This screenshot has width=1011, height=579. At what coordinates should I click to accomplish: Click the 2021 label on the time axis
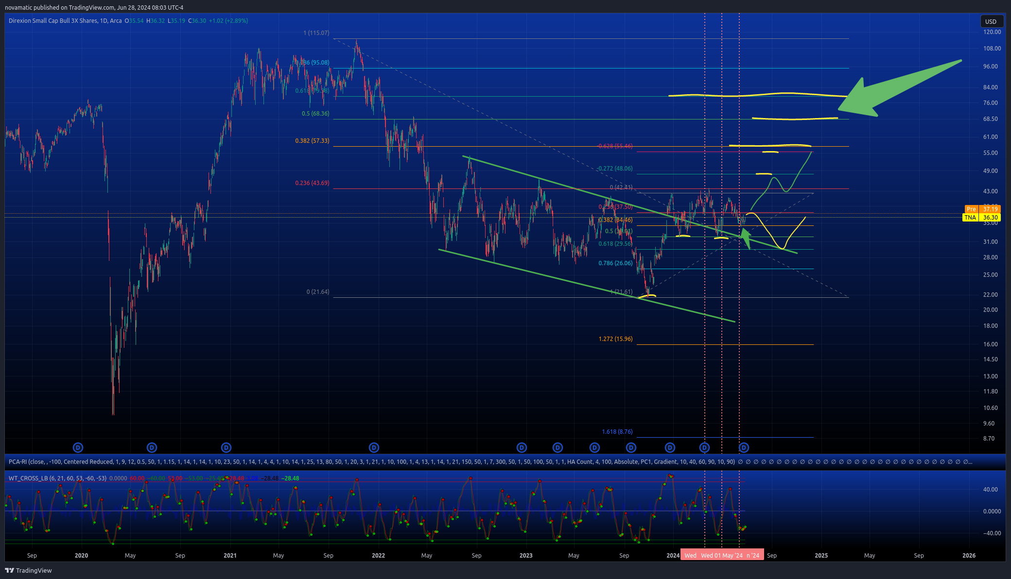point(230,555)
